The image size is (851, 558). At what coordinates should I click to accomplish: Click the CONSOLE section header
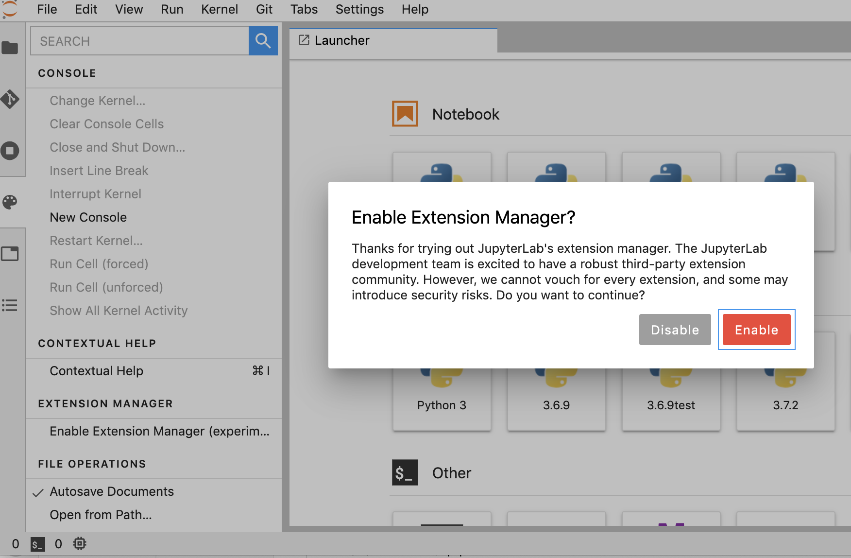[x=67, y=73]
